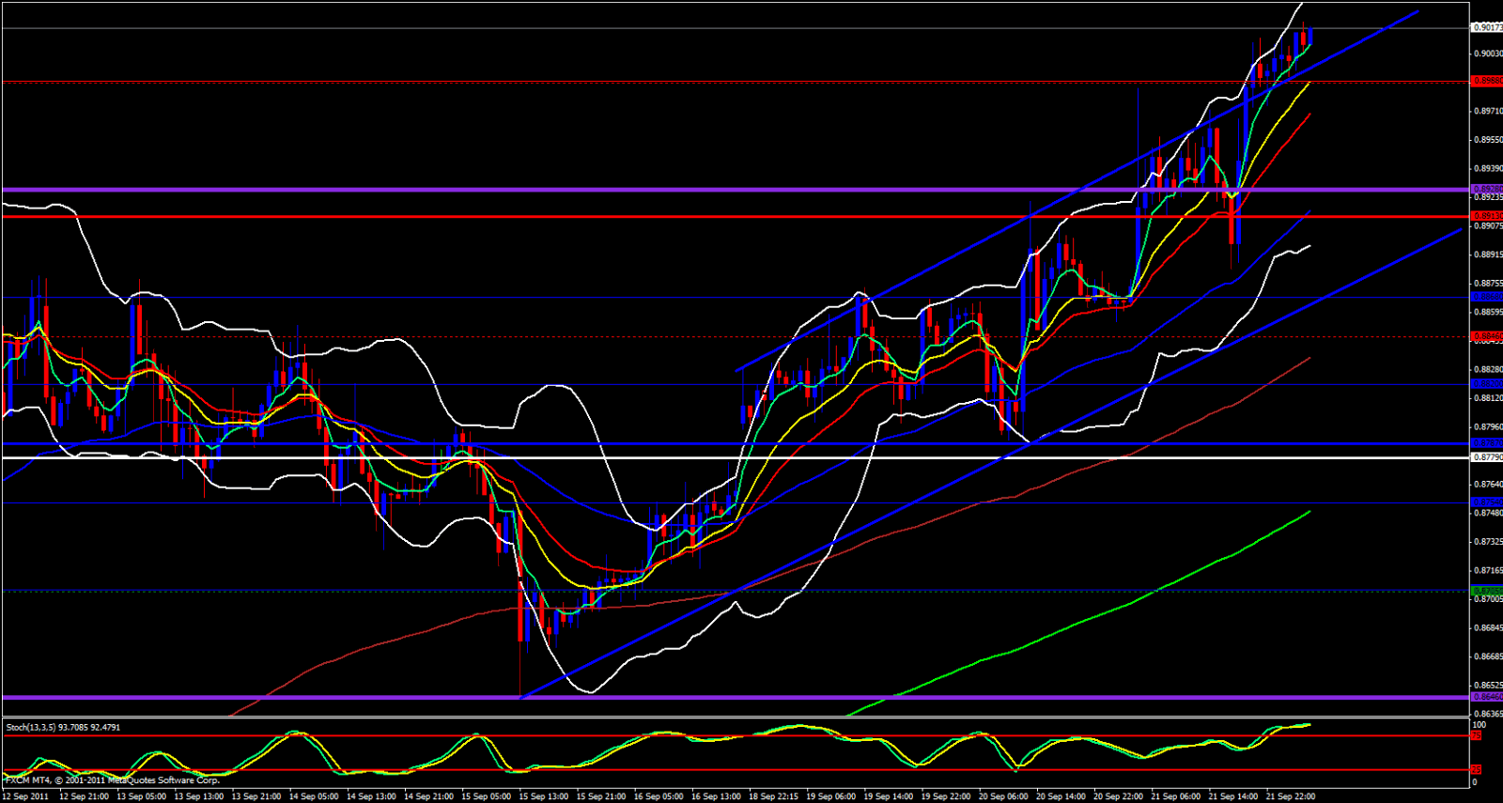Select the purple 0.8928 price tag
Image resolution: width=1503 pixels, height=803 pixels.
tap(1486, 190)
